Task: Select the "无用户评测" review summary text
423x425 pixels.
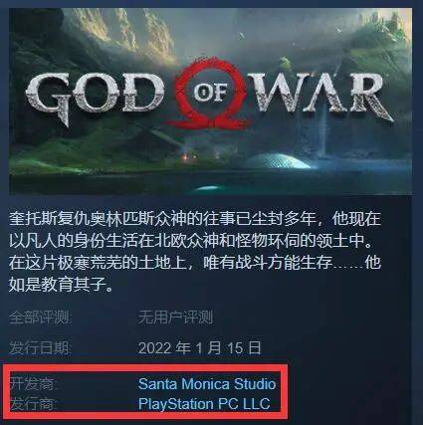Action: point(176,318)
